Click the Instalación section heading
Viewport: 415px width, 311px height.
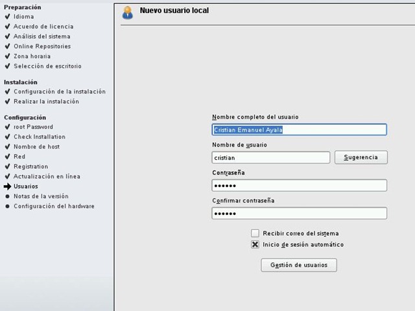pos(21,82)
